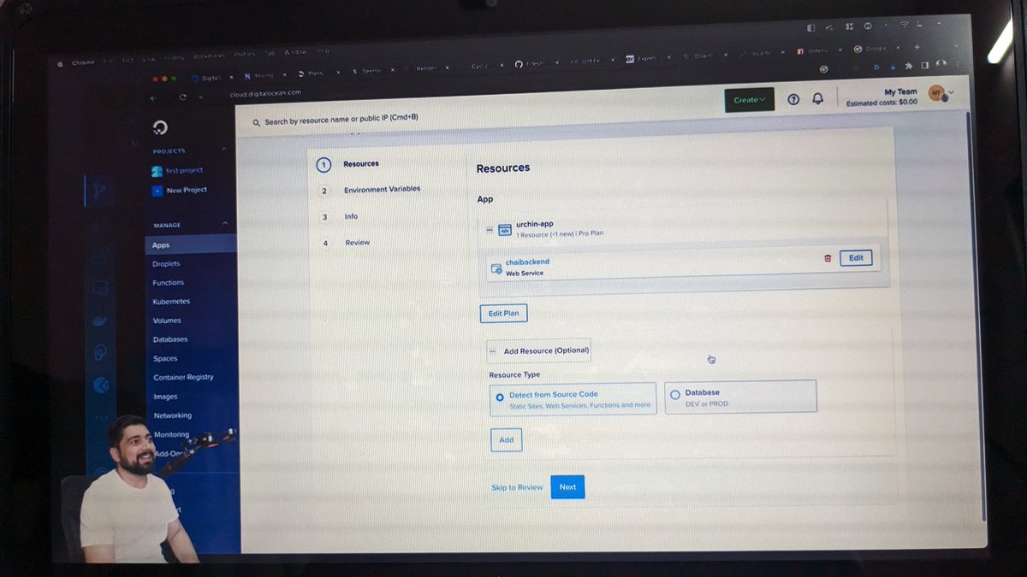Open the Create dropdown menu

pyautogui.click(x=749, y=98)
